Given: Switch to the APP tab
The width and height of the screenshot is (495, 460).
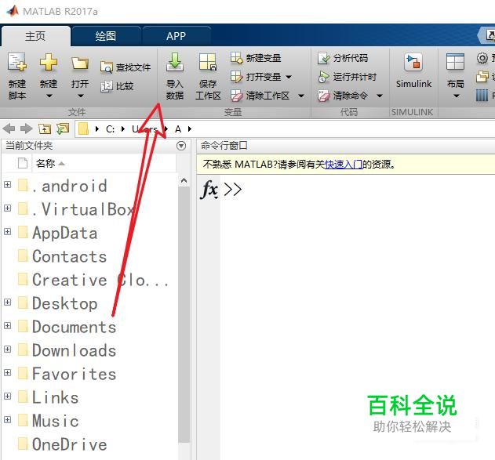Looking at the screenshot, I should (177, 36).
